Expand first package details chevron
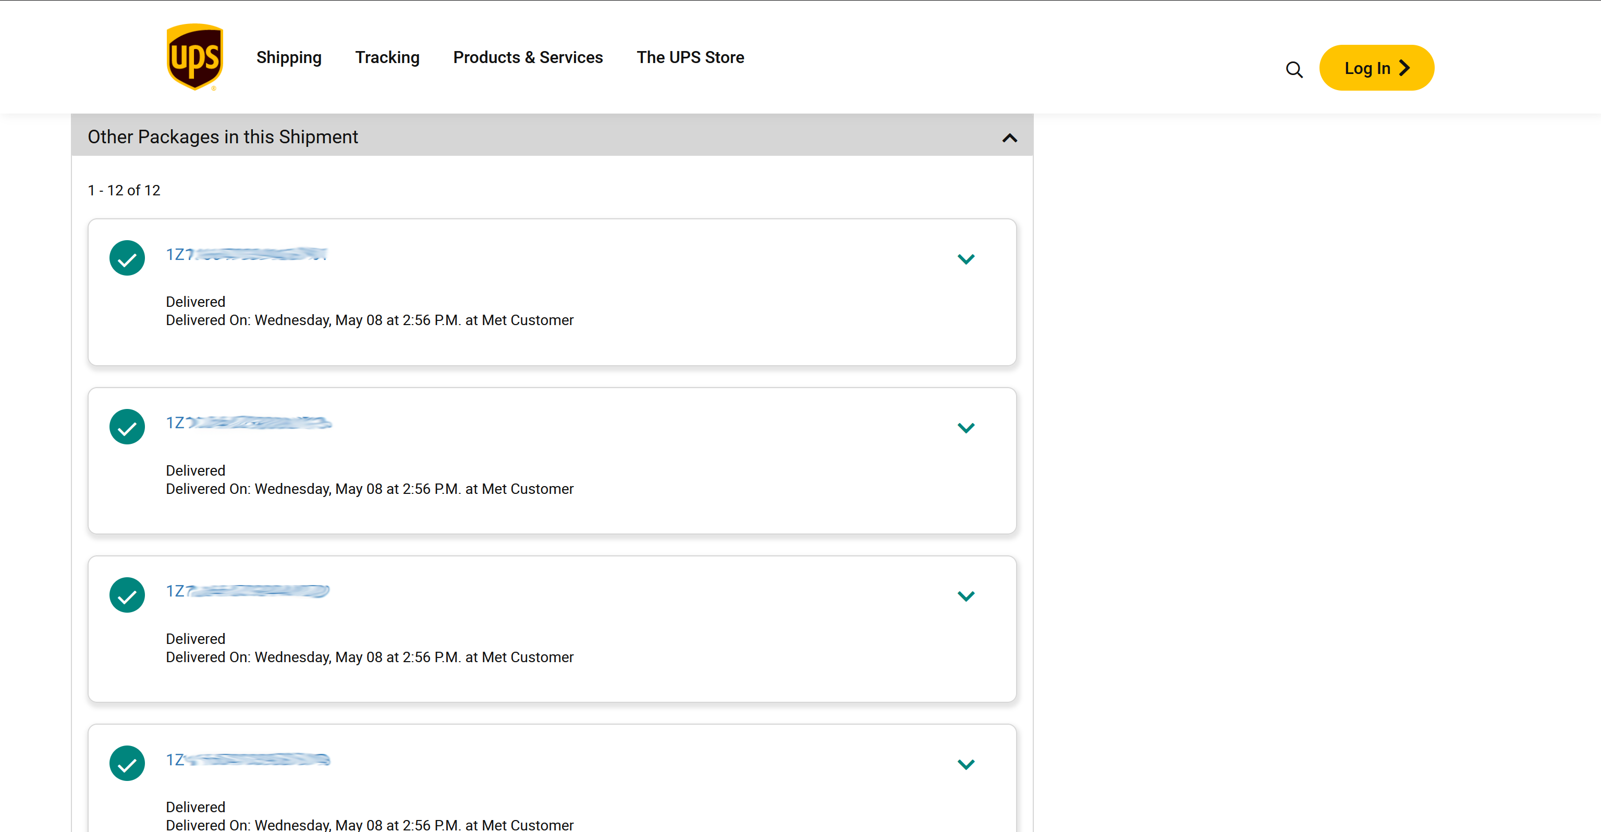Screen dimensions: 1601x832 [966, 259]
